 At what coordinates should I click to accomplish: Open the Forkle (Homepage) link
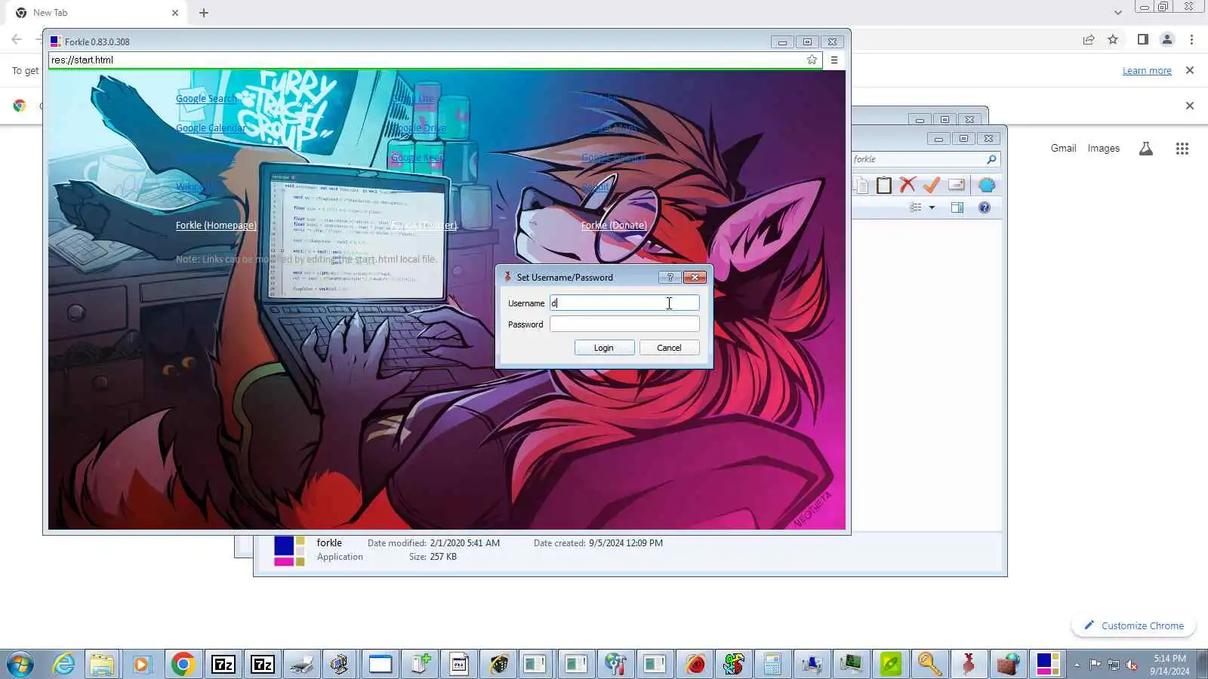216,225
